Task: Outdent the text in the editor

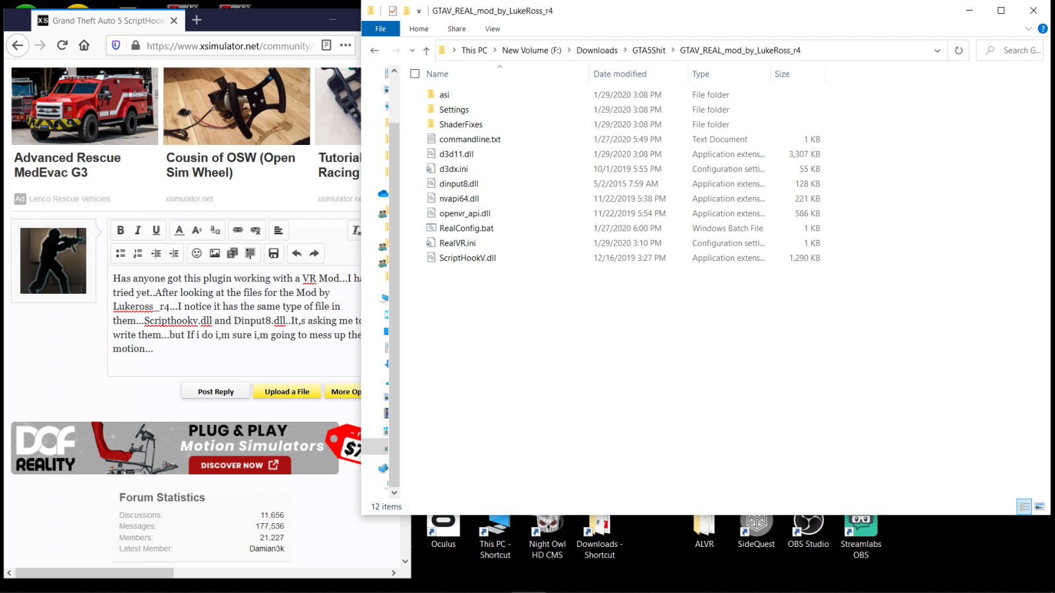Action: 156,253
